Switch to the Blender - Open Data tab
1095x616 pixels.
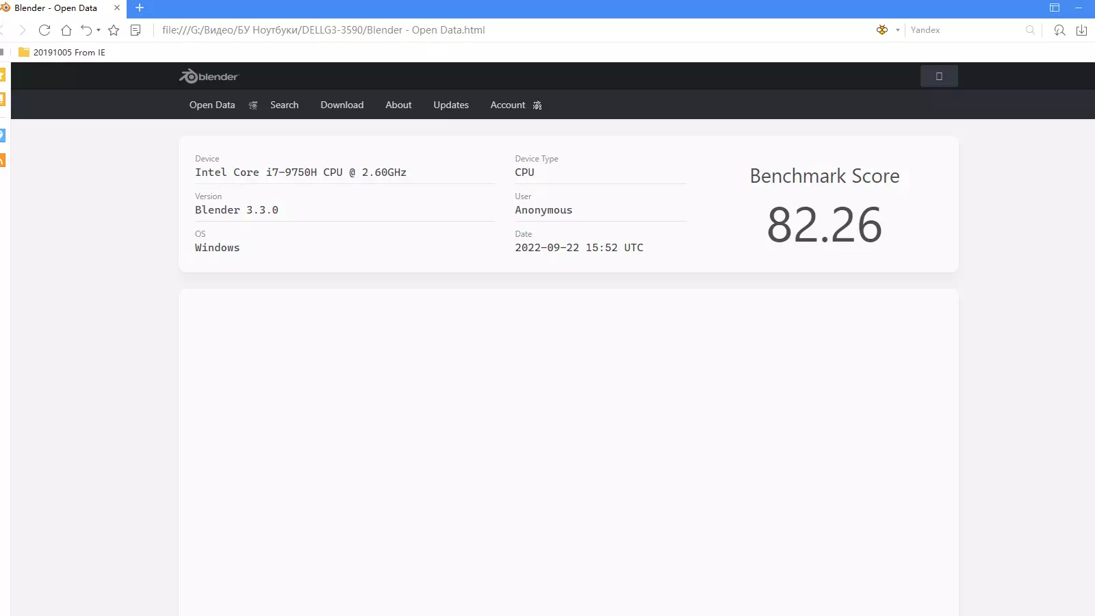(55, 8)
